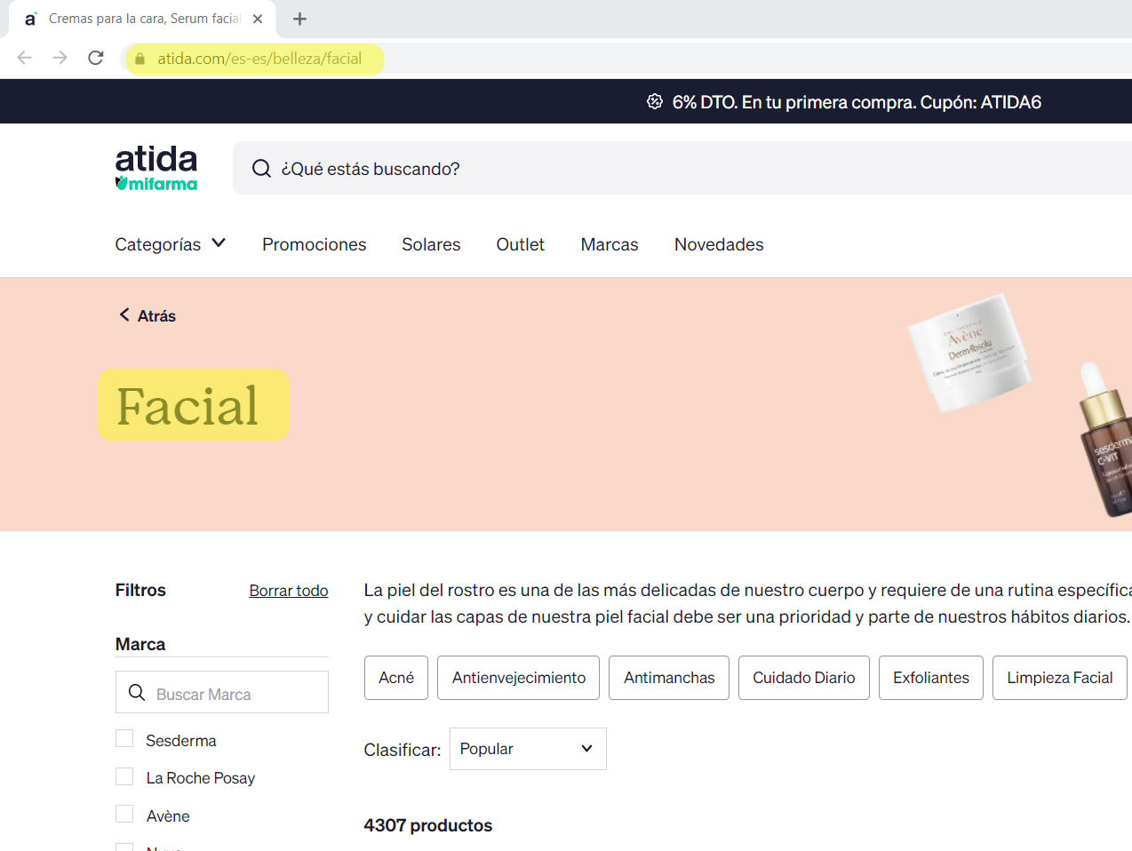Close the Cremas para la cara tab
Image resolution: width=1132 pixels, height=851 pixels.
pos(258,19)
